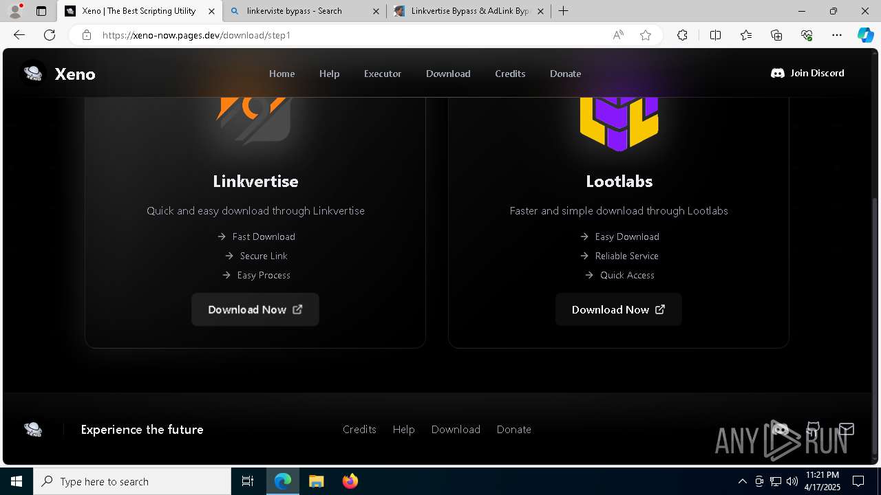Click the Fast Download feature text
Screen dimensions: 881x495
click(x=264, y=236)
